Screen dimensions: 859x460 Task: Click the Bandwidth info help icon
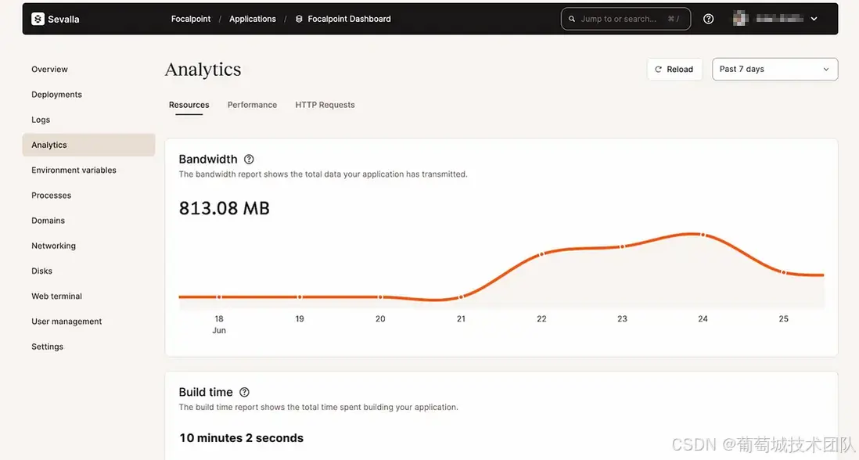pyautogui.click(x=250, y=159)
